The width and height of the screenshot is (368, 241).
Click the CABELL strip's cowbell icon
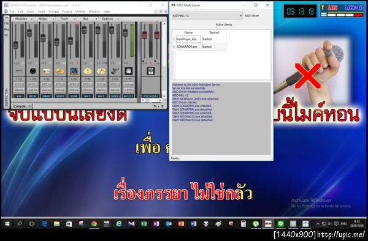tap(115, 71)
